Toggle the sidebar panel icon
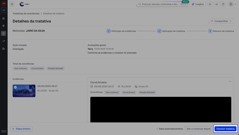239x135 pixels. point(12,4)
